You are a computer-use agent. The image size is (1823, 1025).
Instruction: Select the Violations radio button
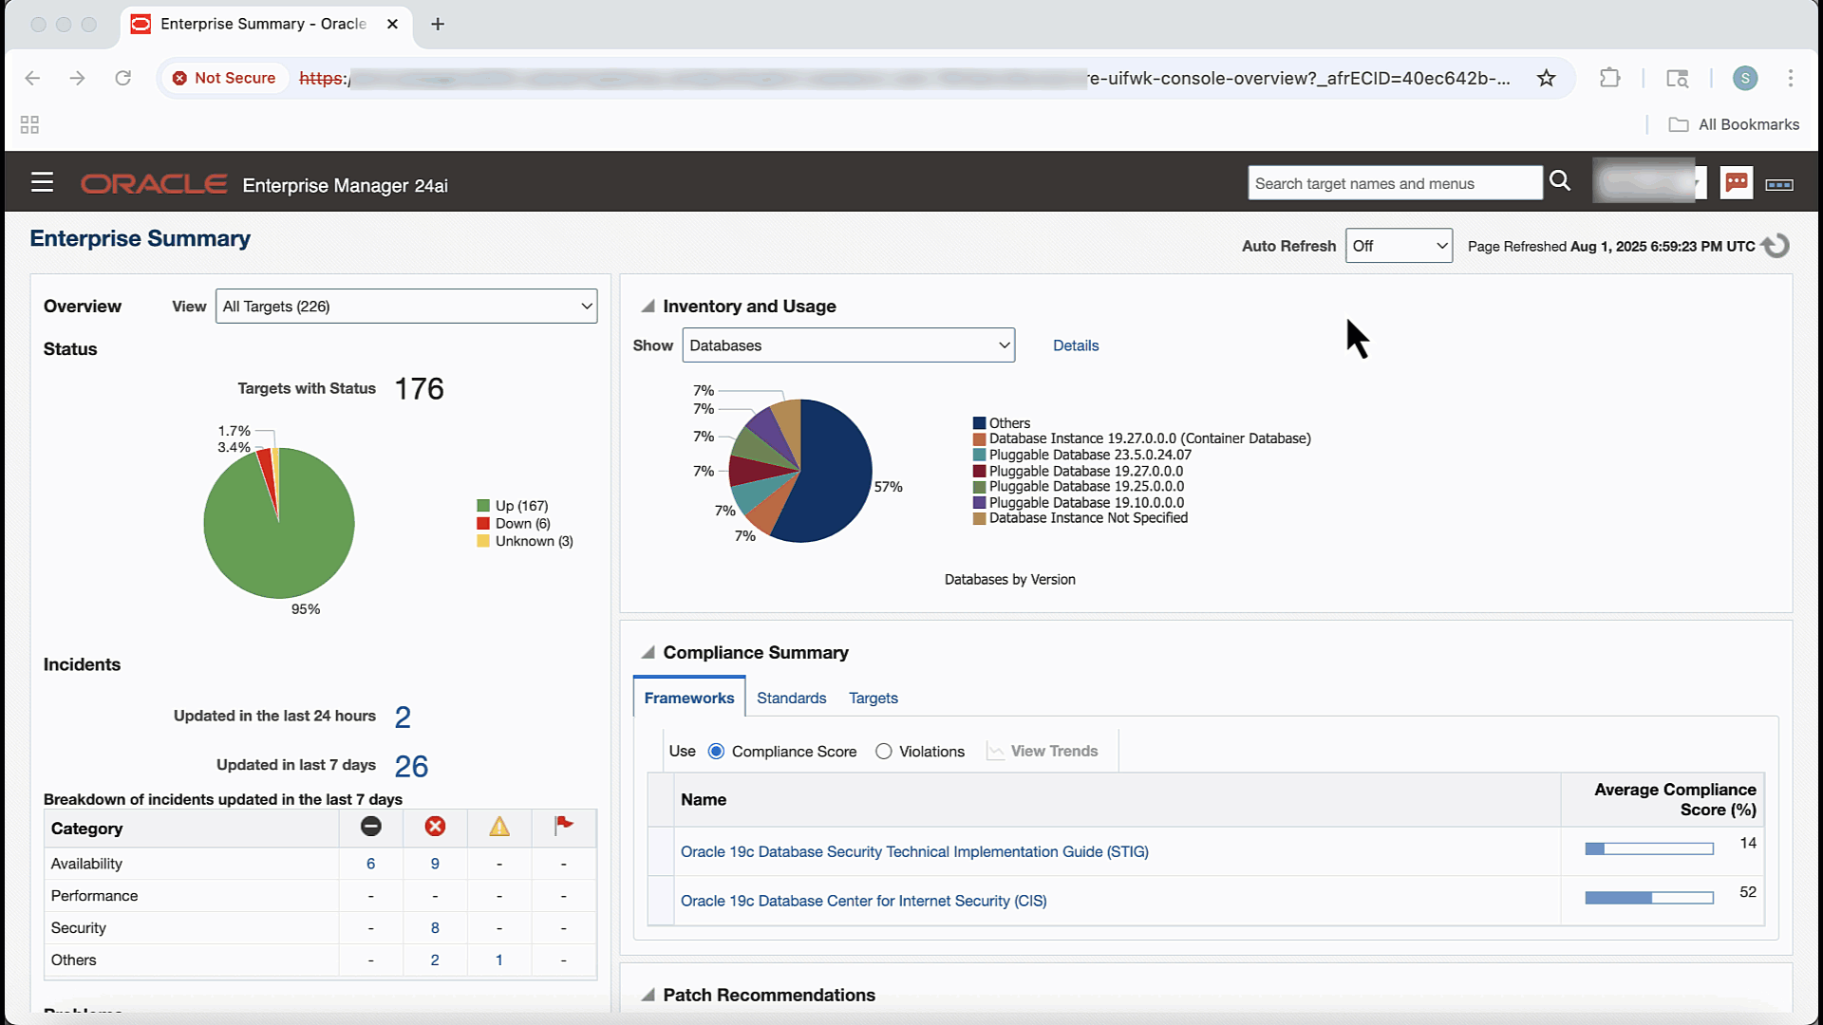pyautogui.click(x=884, y=752)
